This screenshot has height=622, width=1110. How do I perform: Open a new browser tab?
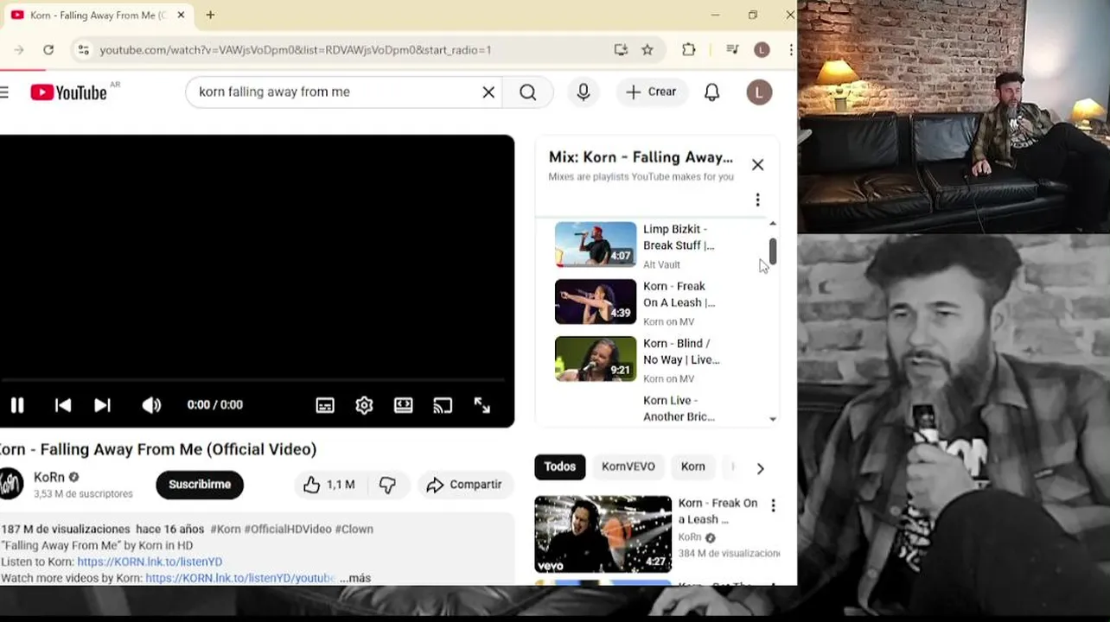pos(210,15)
